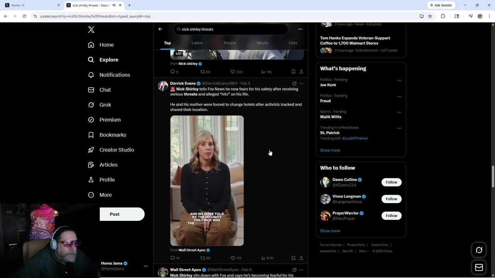
Task: Switch to the Home / X browser tab
Action: [32, 5]
